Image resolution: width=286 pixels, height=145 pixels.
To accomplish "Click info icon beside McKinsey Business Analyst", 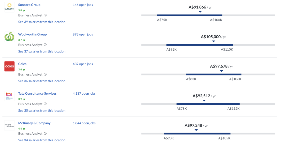I will 45,133.
